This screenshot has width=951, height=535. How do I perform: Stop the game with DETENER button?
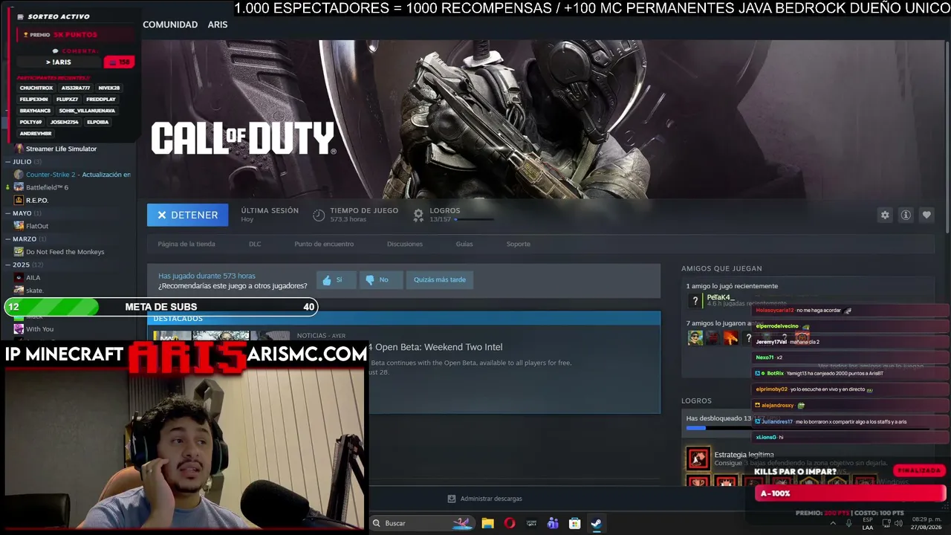pyautogui.click(x=187, y=215)
